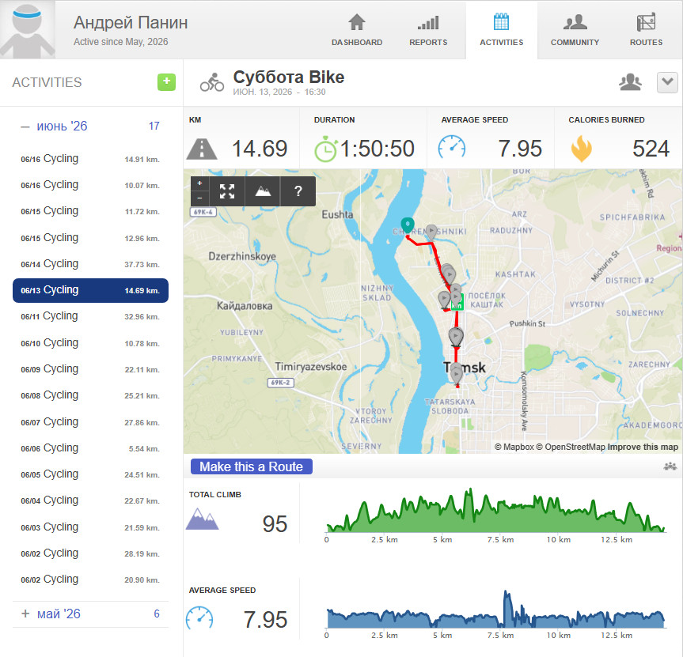Open the activity options dropdown arrow
Screen dimensions: 683x657
667,82
